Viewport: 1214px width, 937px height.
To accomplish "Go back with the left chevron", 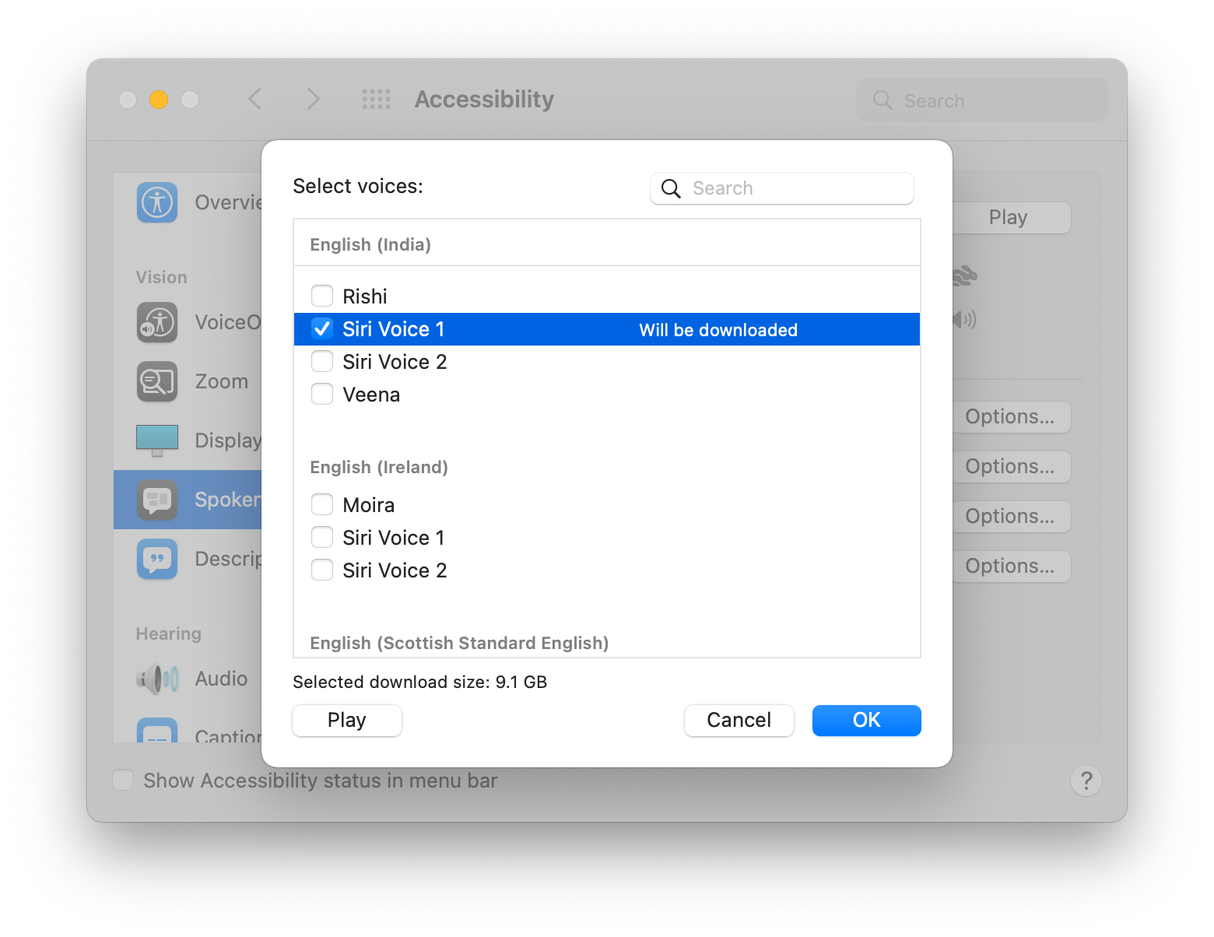I will point(255,100).
